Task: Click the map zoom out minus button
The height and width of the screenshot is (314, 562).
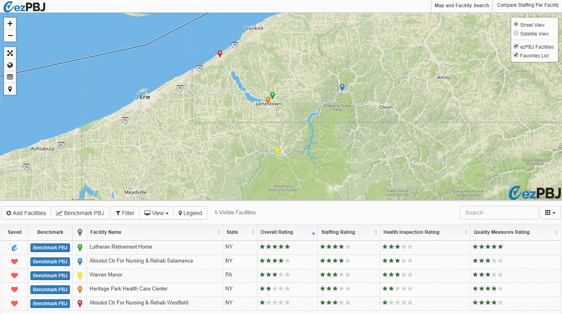Action: tap(10, 36)
